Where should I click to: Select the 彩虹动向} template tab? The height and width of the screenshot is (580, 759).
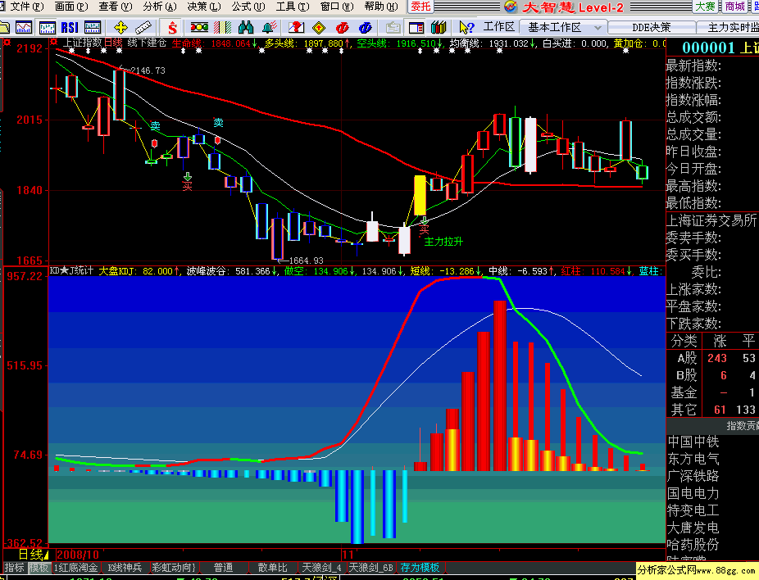[x=174, y=568]
